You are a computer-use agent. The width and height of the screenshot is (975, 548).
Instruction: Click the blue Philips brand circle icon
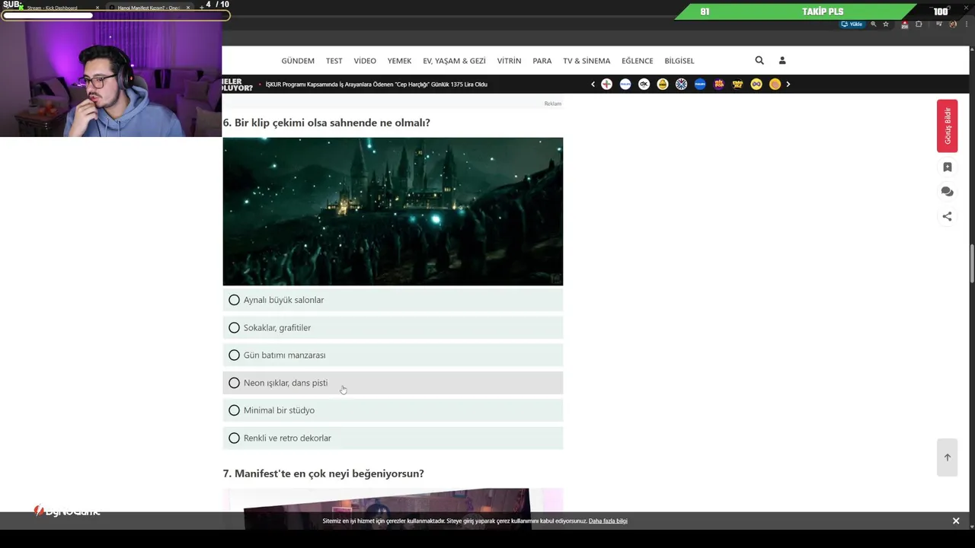(x=700, y=84)
